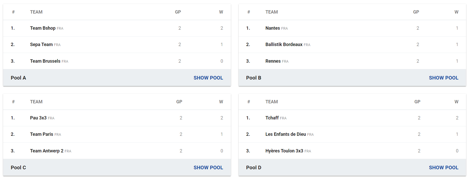This screenshot has height=179, width=471.
Task: Select Pau 3x3 in Pool C
Action: [x=38, y=118]
